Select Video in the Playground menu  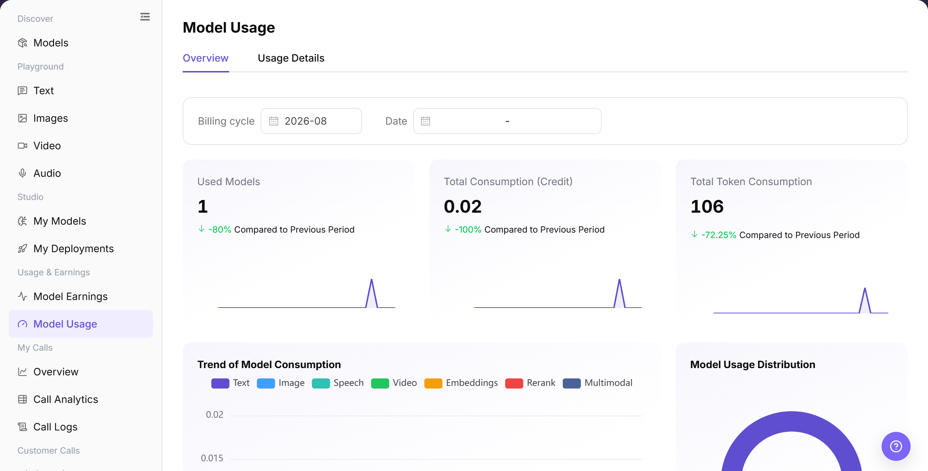click(x=80, y=146)
